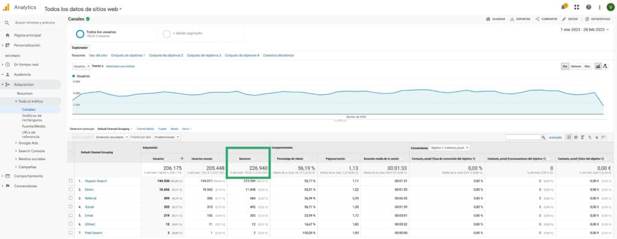The image size is (617, 239).
Task: Click the Guardar save icon
Action: click(x=488, y=19)
